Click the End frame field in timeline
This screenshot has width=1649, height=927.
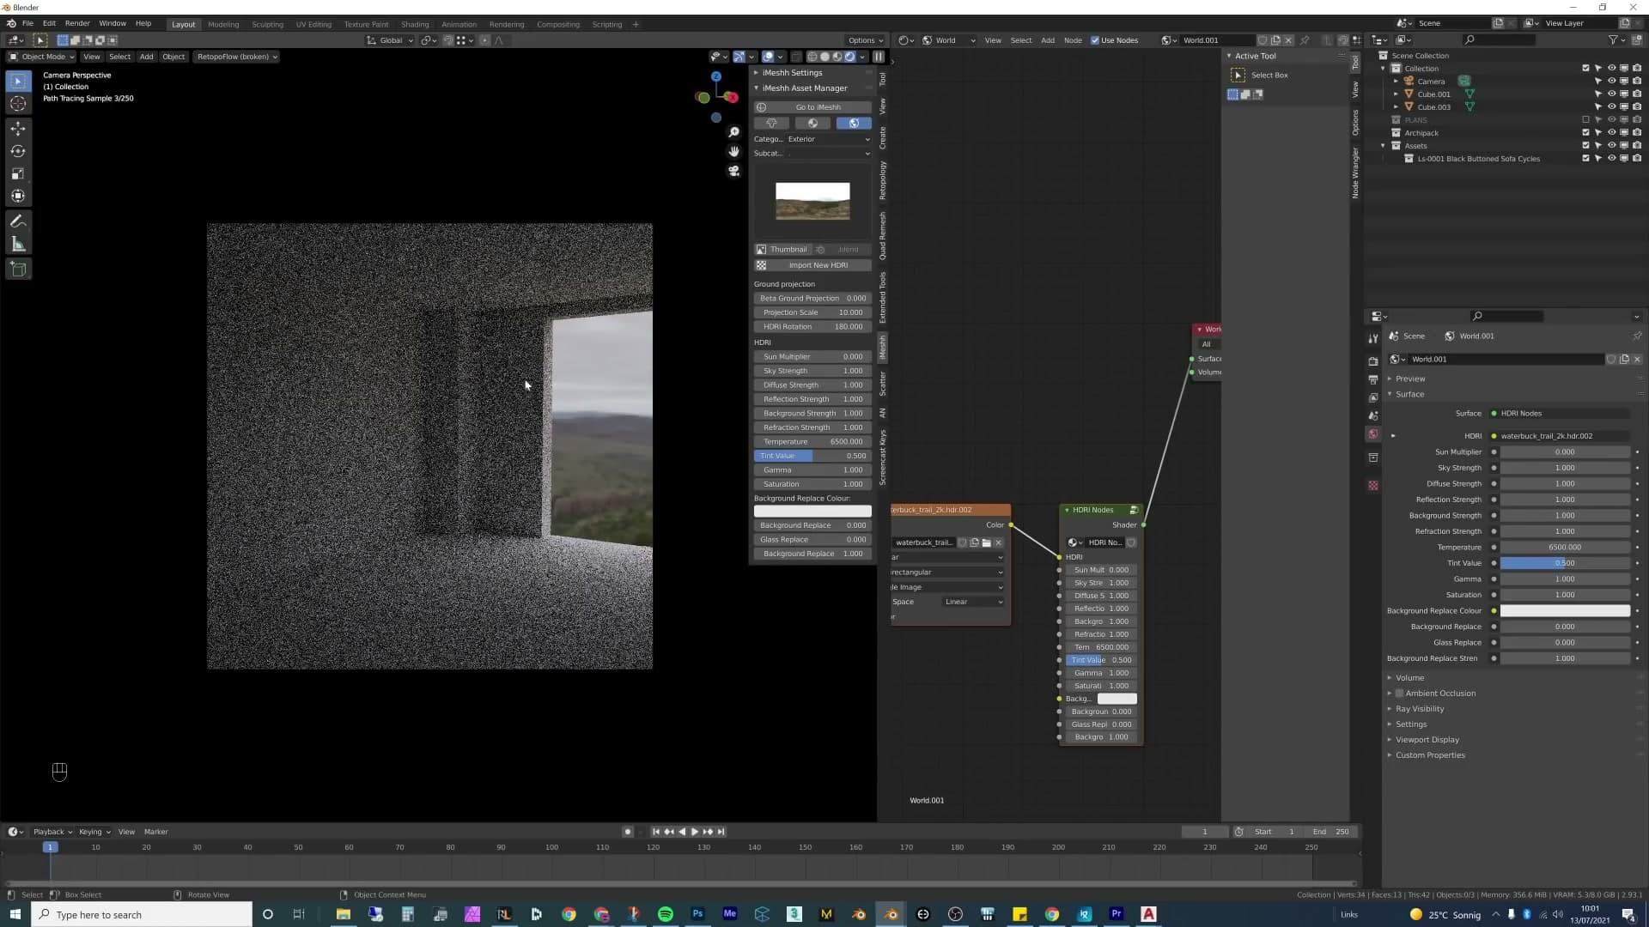pos(1331,832)
